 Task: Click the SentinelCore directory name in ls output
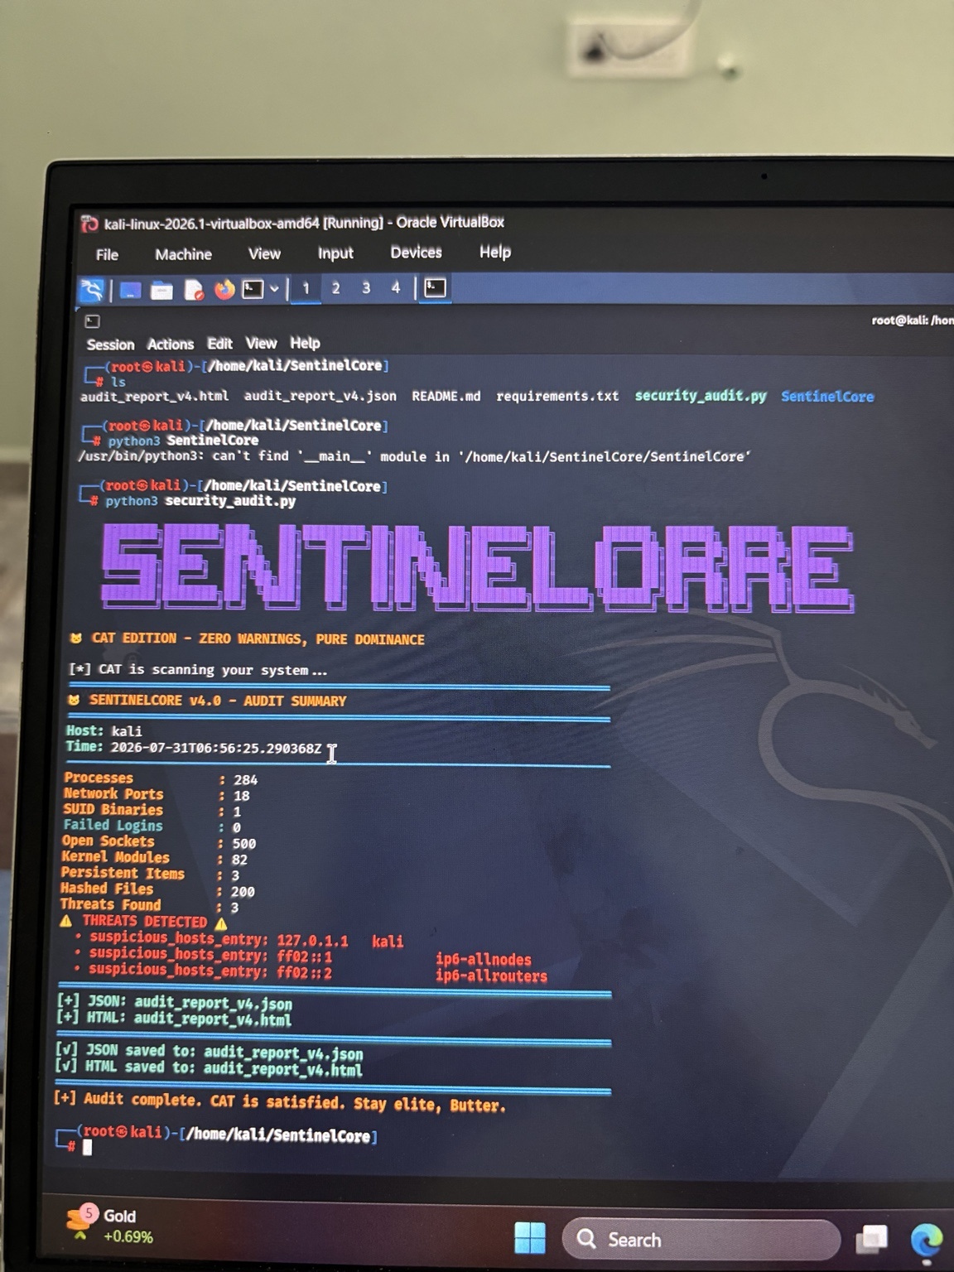click(827, 397)
